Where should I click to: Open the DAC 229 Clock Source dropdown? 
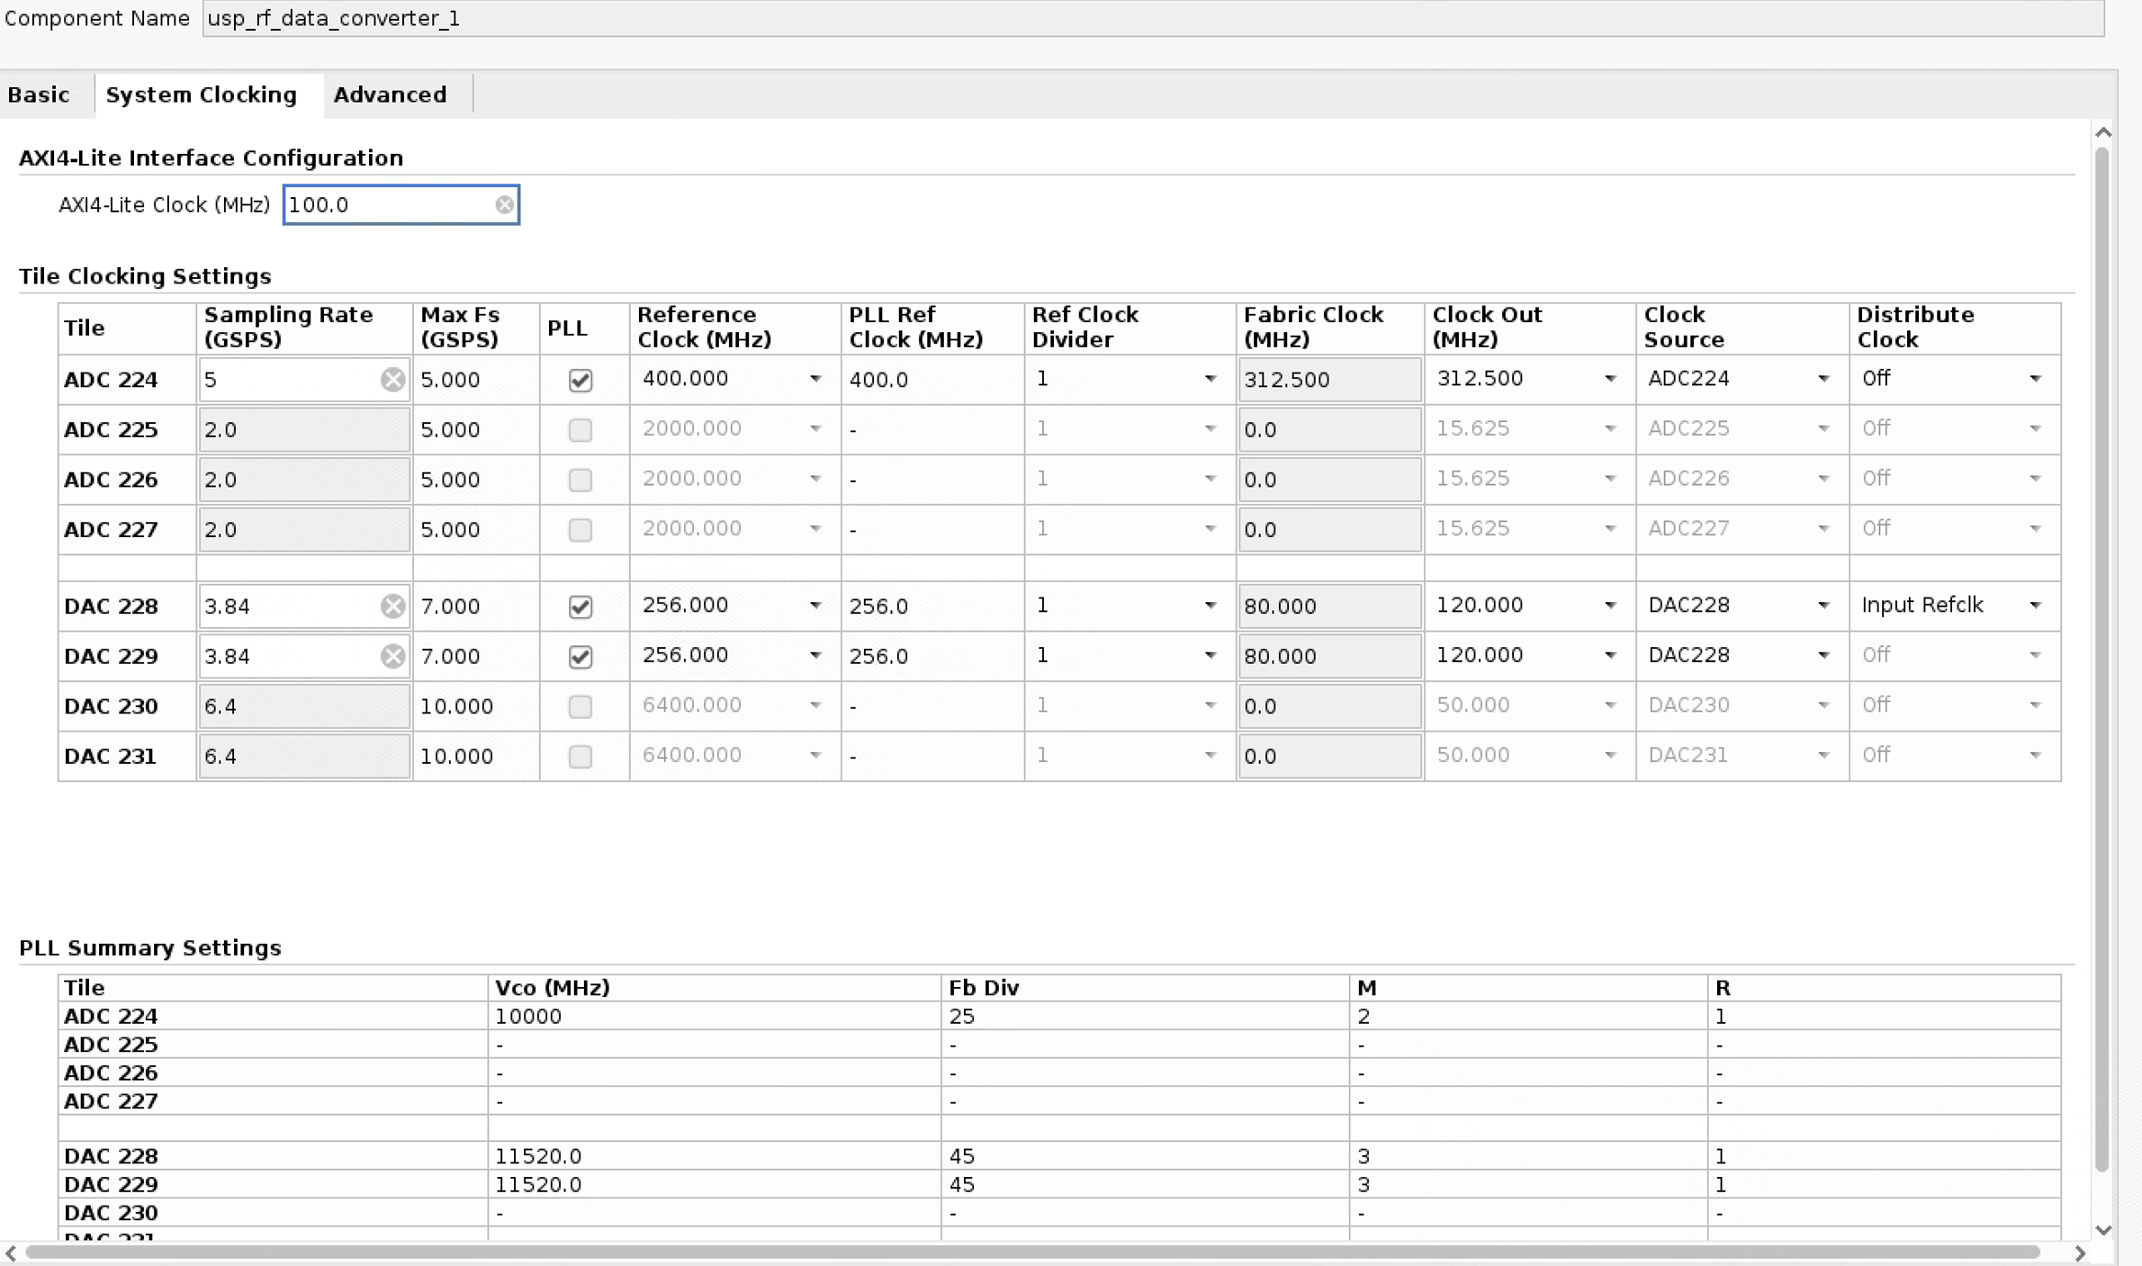pos(1822,656)
